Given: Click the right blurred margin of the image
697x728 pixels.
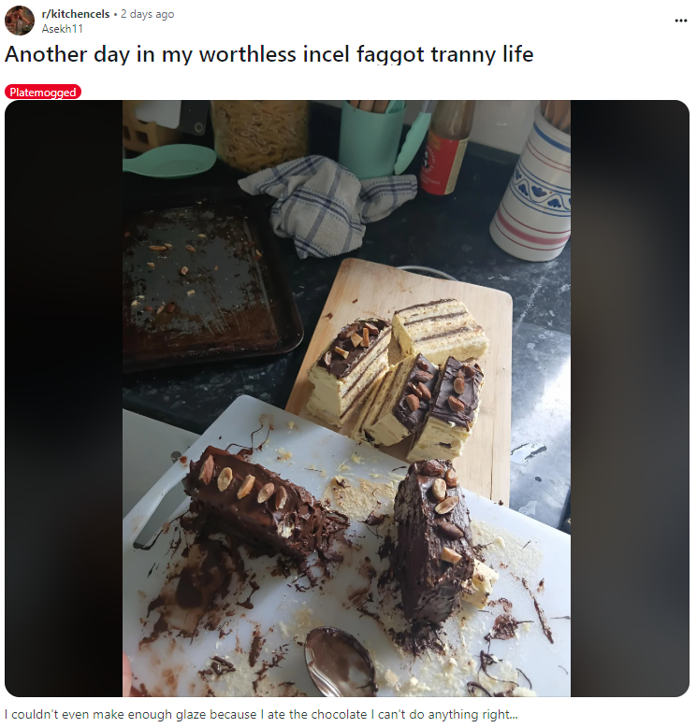Looking at the screenshot, I should point(630,398).
